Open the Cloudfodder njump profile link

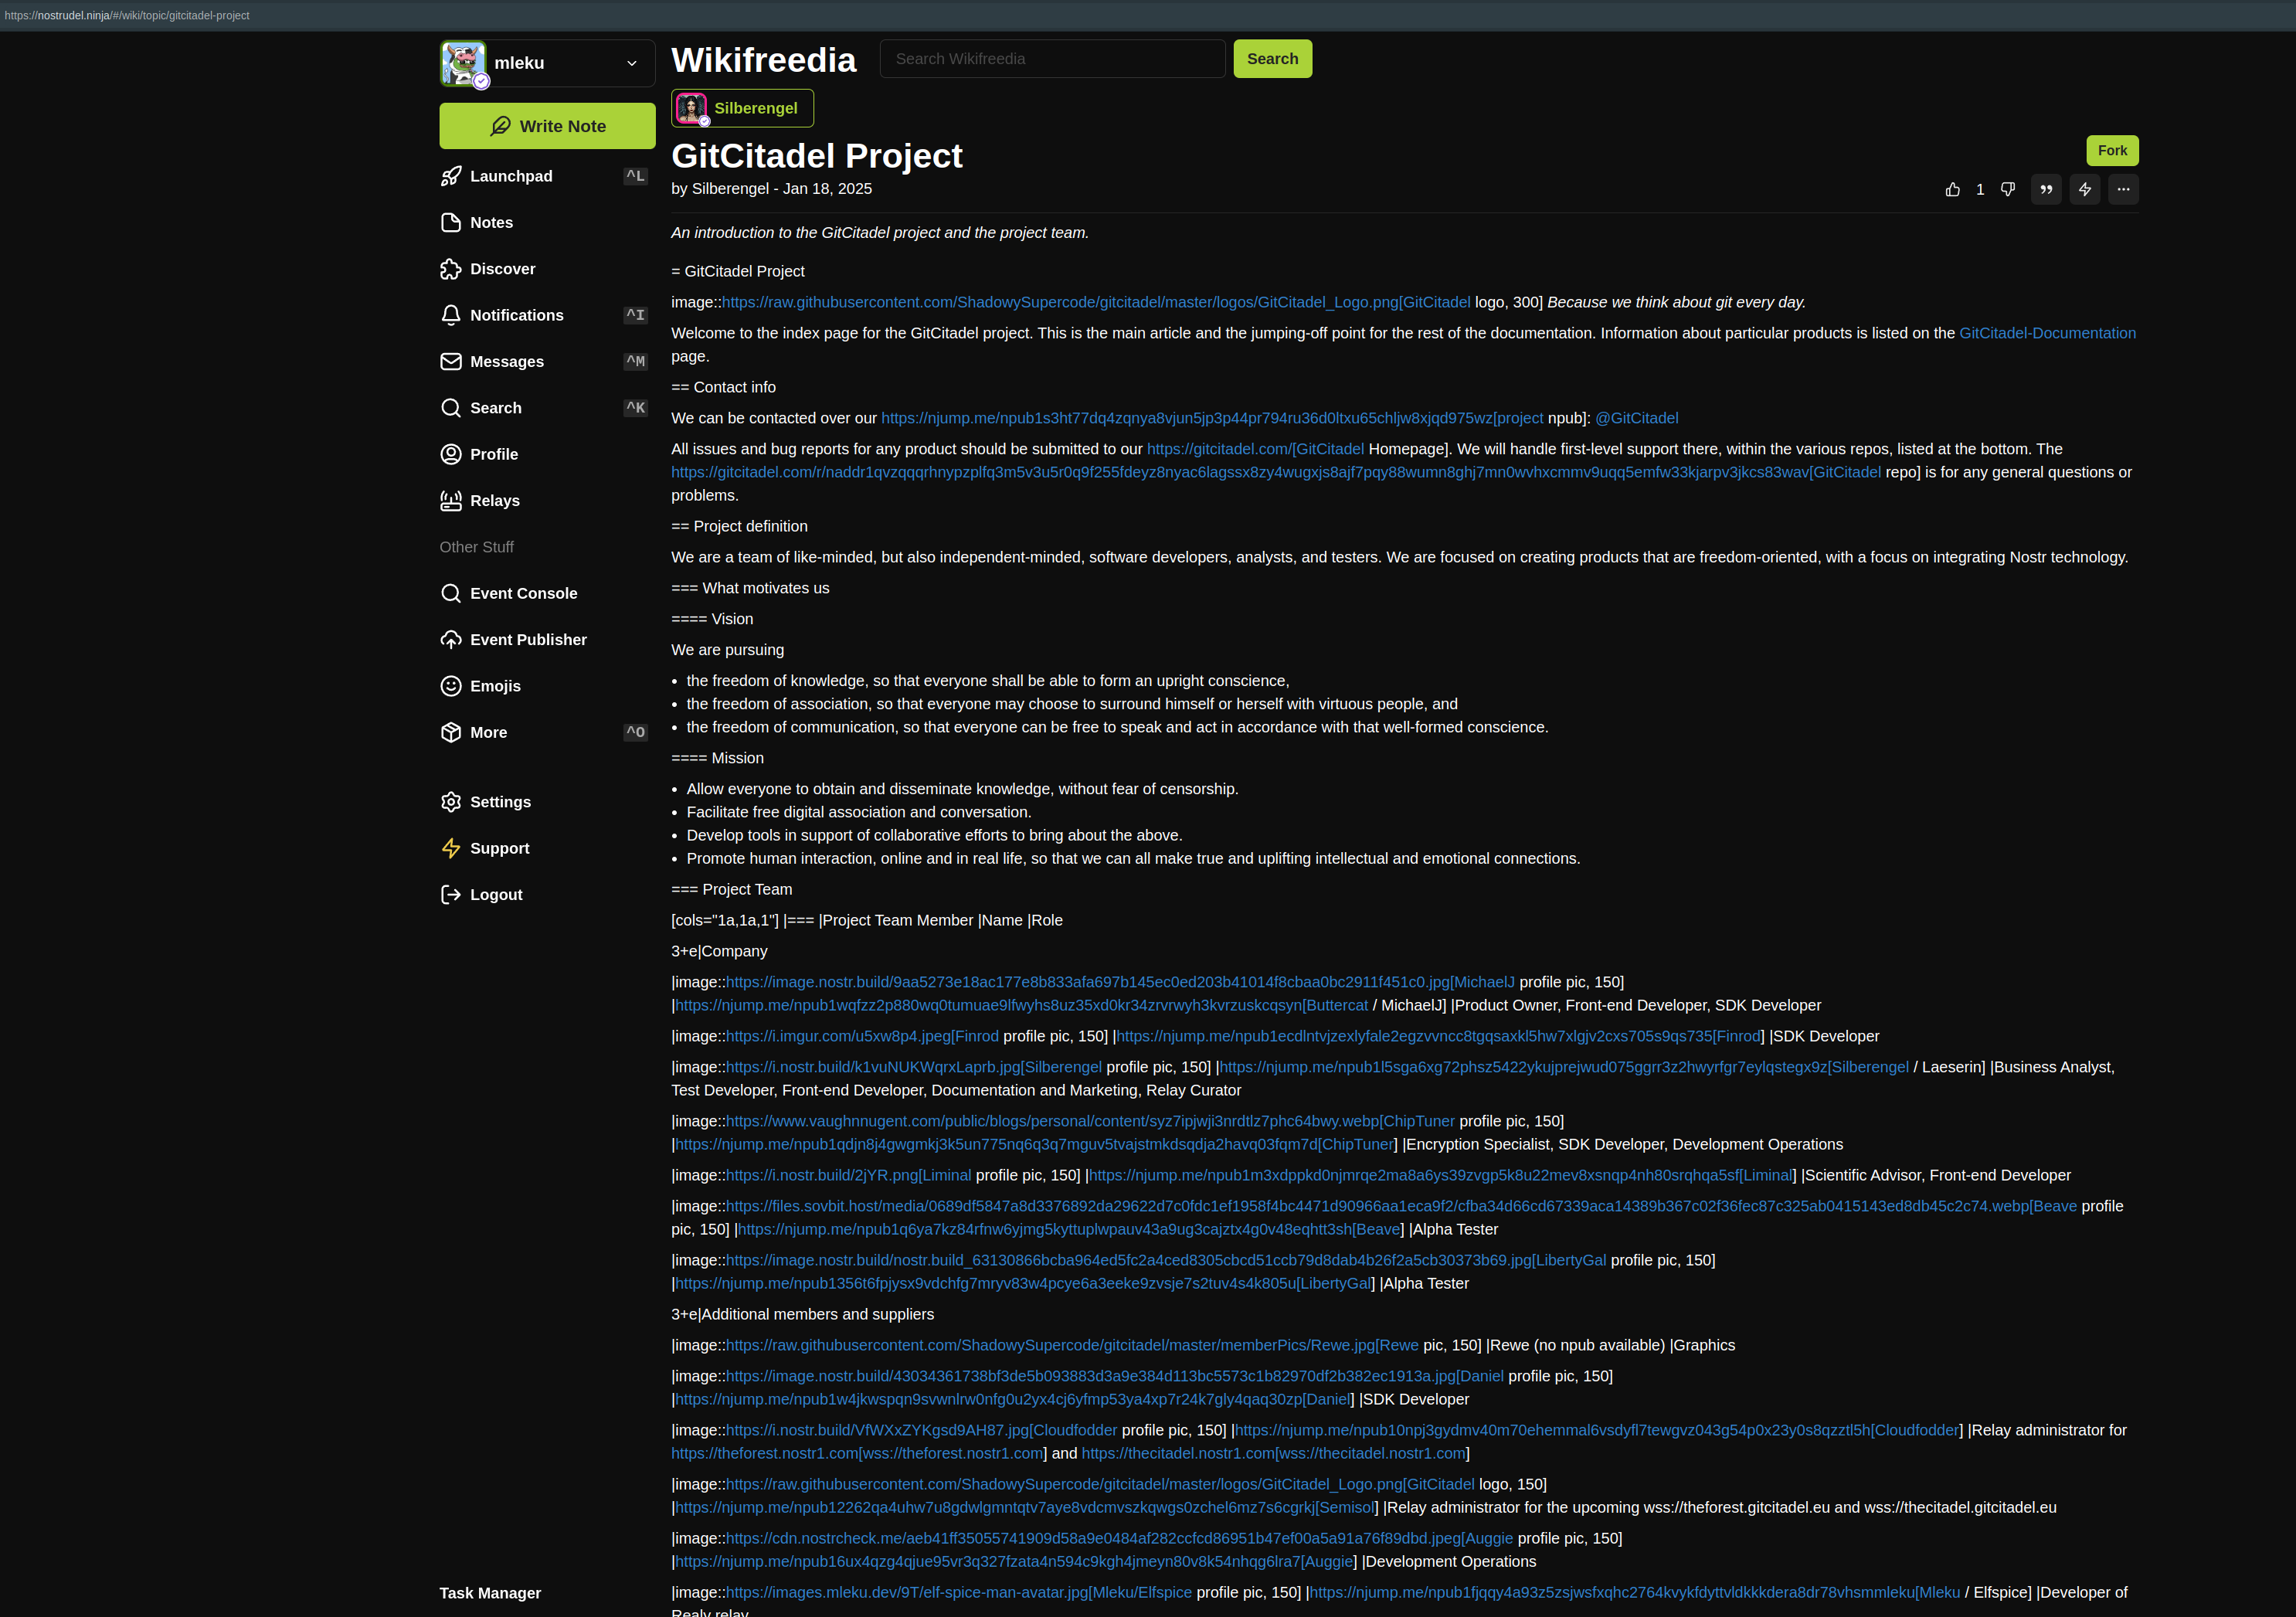(1598, 1430)
